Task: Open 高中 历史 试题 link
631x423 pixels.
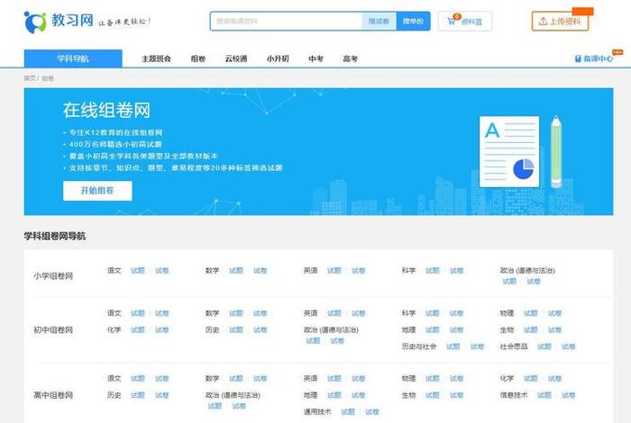Action: pos(138,395)
